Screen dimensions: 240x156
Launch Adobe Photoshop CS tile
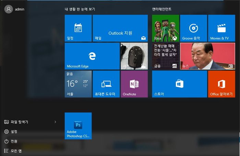(x=78, y=126)
